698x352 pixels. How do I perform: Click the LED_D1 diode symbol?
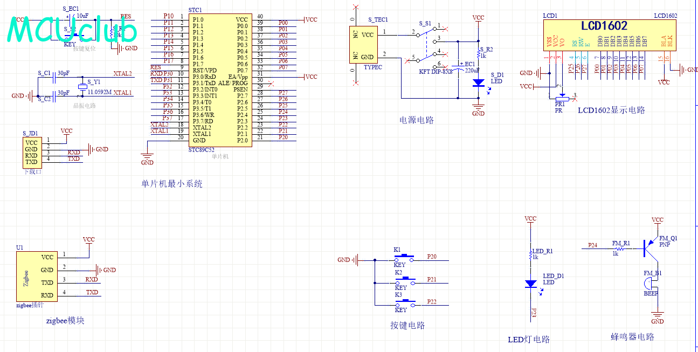pos(531,283)
